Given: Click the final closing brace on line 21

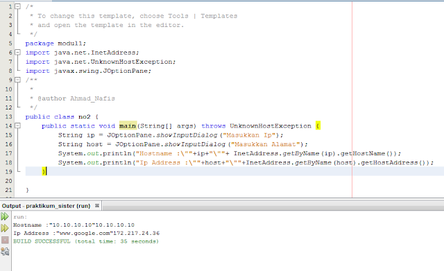Looking at the screenshot, I should pyautogui.click(x=27, y=190).
